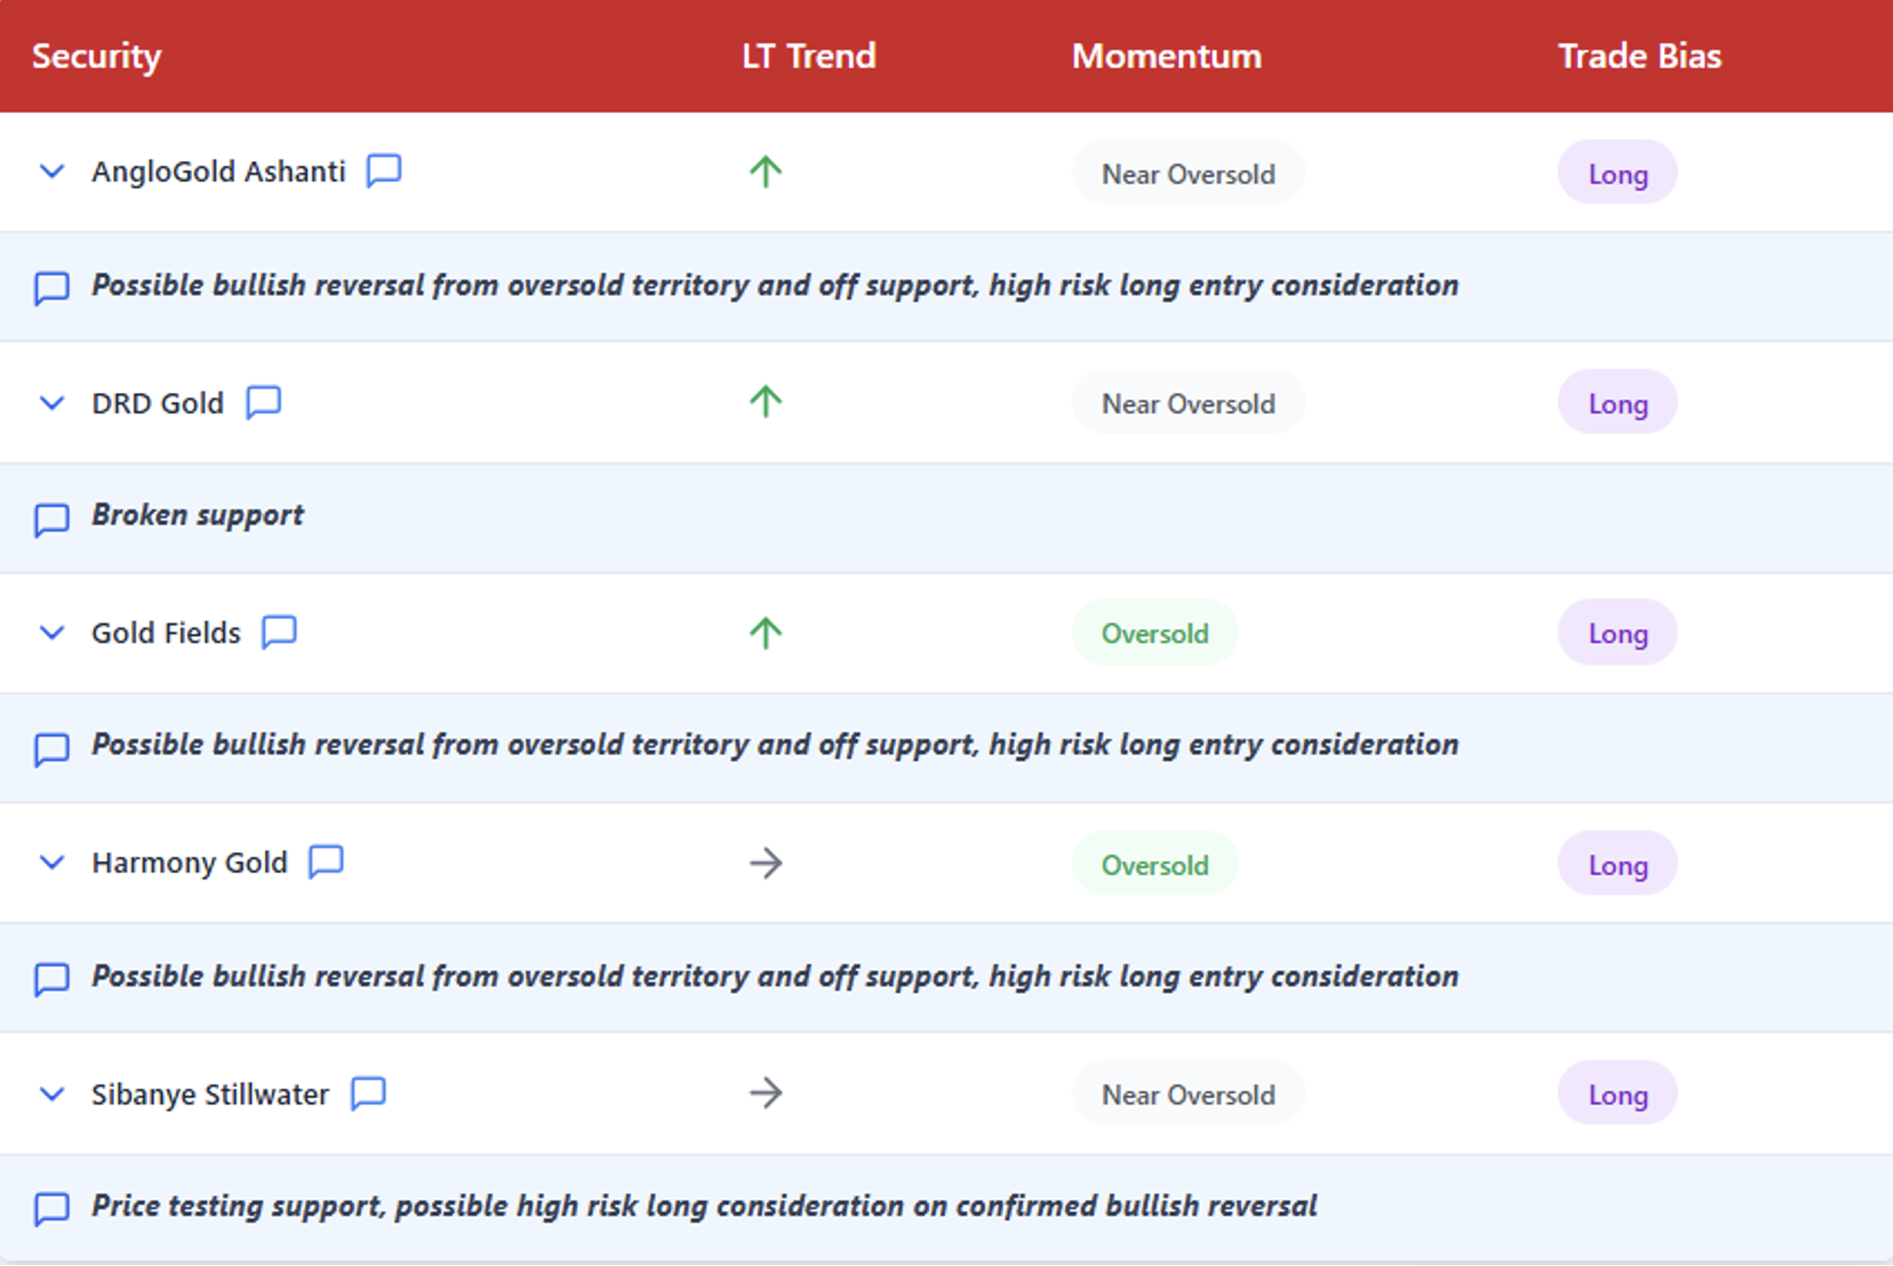This screenshot has width=1893, height=1266.
Task: Click Near Oversold badge for DRD Gold
Action: point(1187,404)
